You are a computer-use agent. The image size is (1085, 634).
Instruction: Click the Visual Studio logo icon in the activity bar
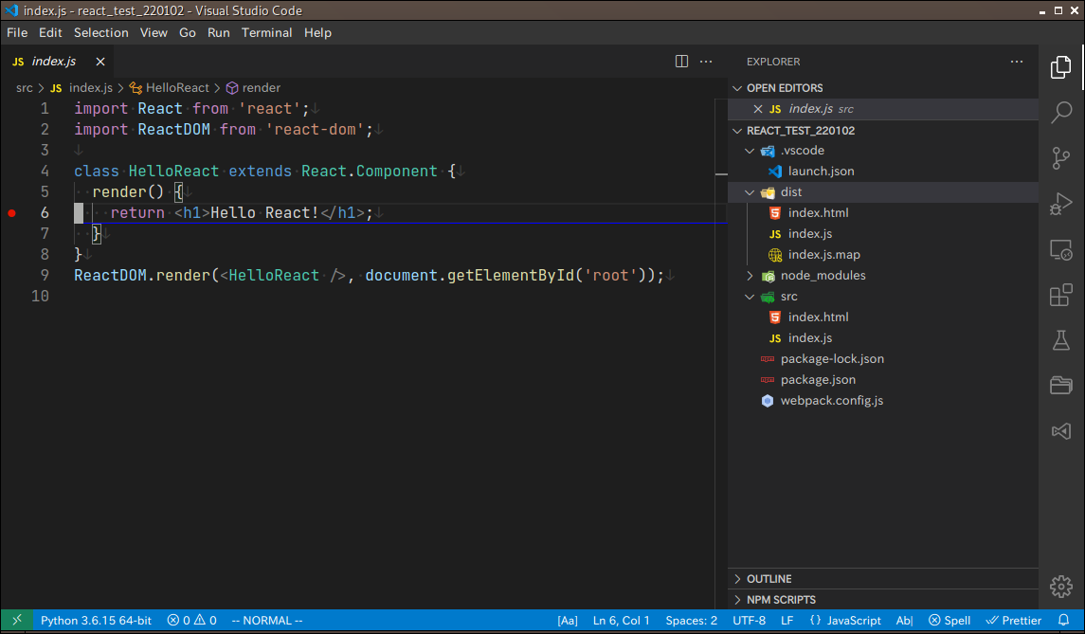(x=1060, y=431)
